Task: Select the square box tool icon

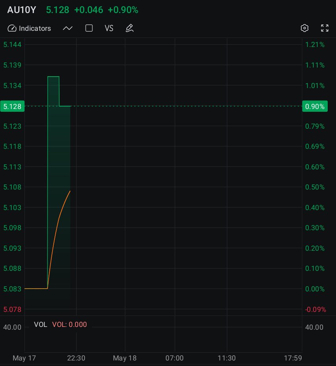Action: pos(89,28)
